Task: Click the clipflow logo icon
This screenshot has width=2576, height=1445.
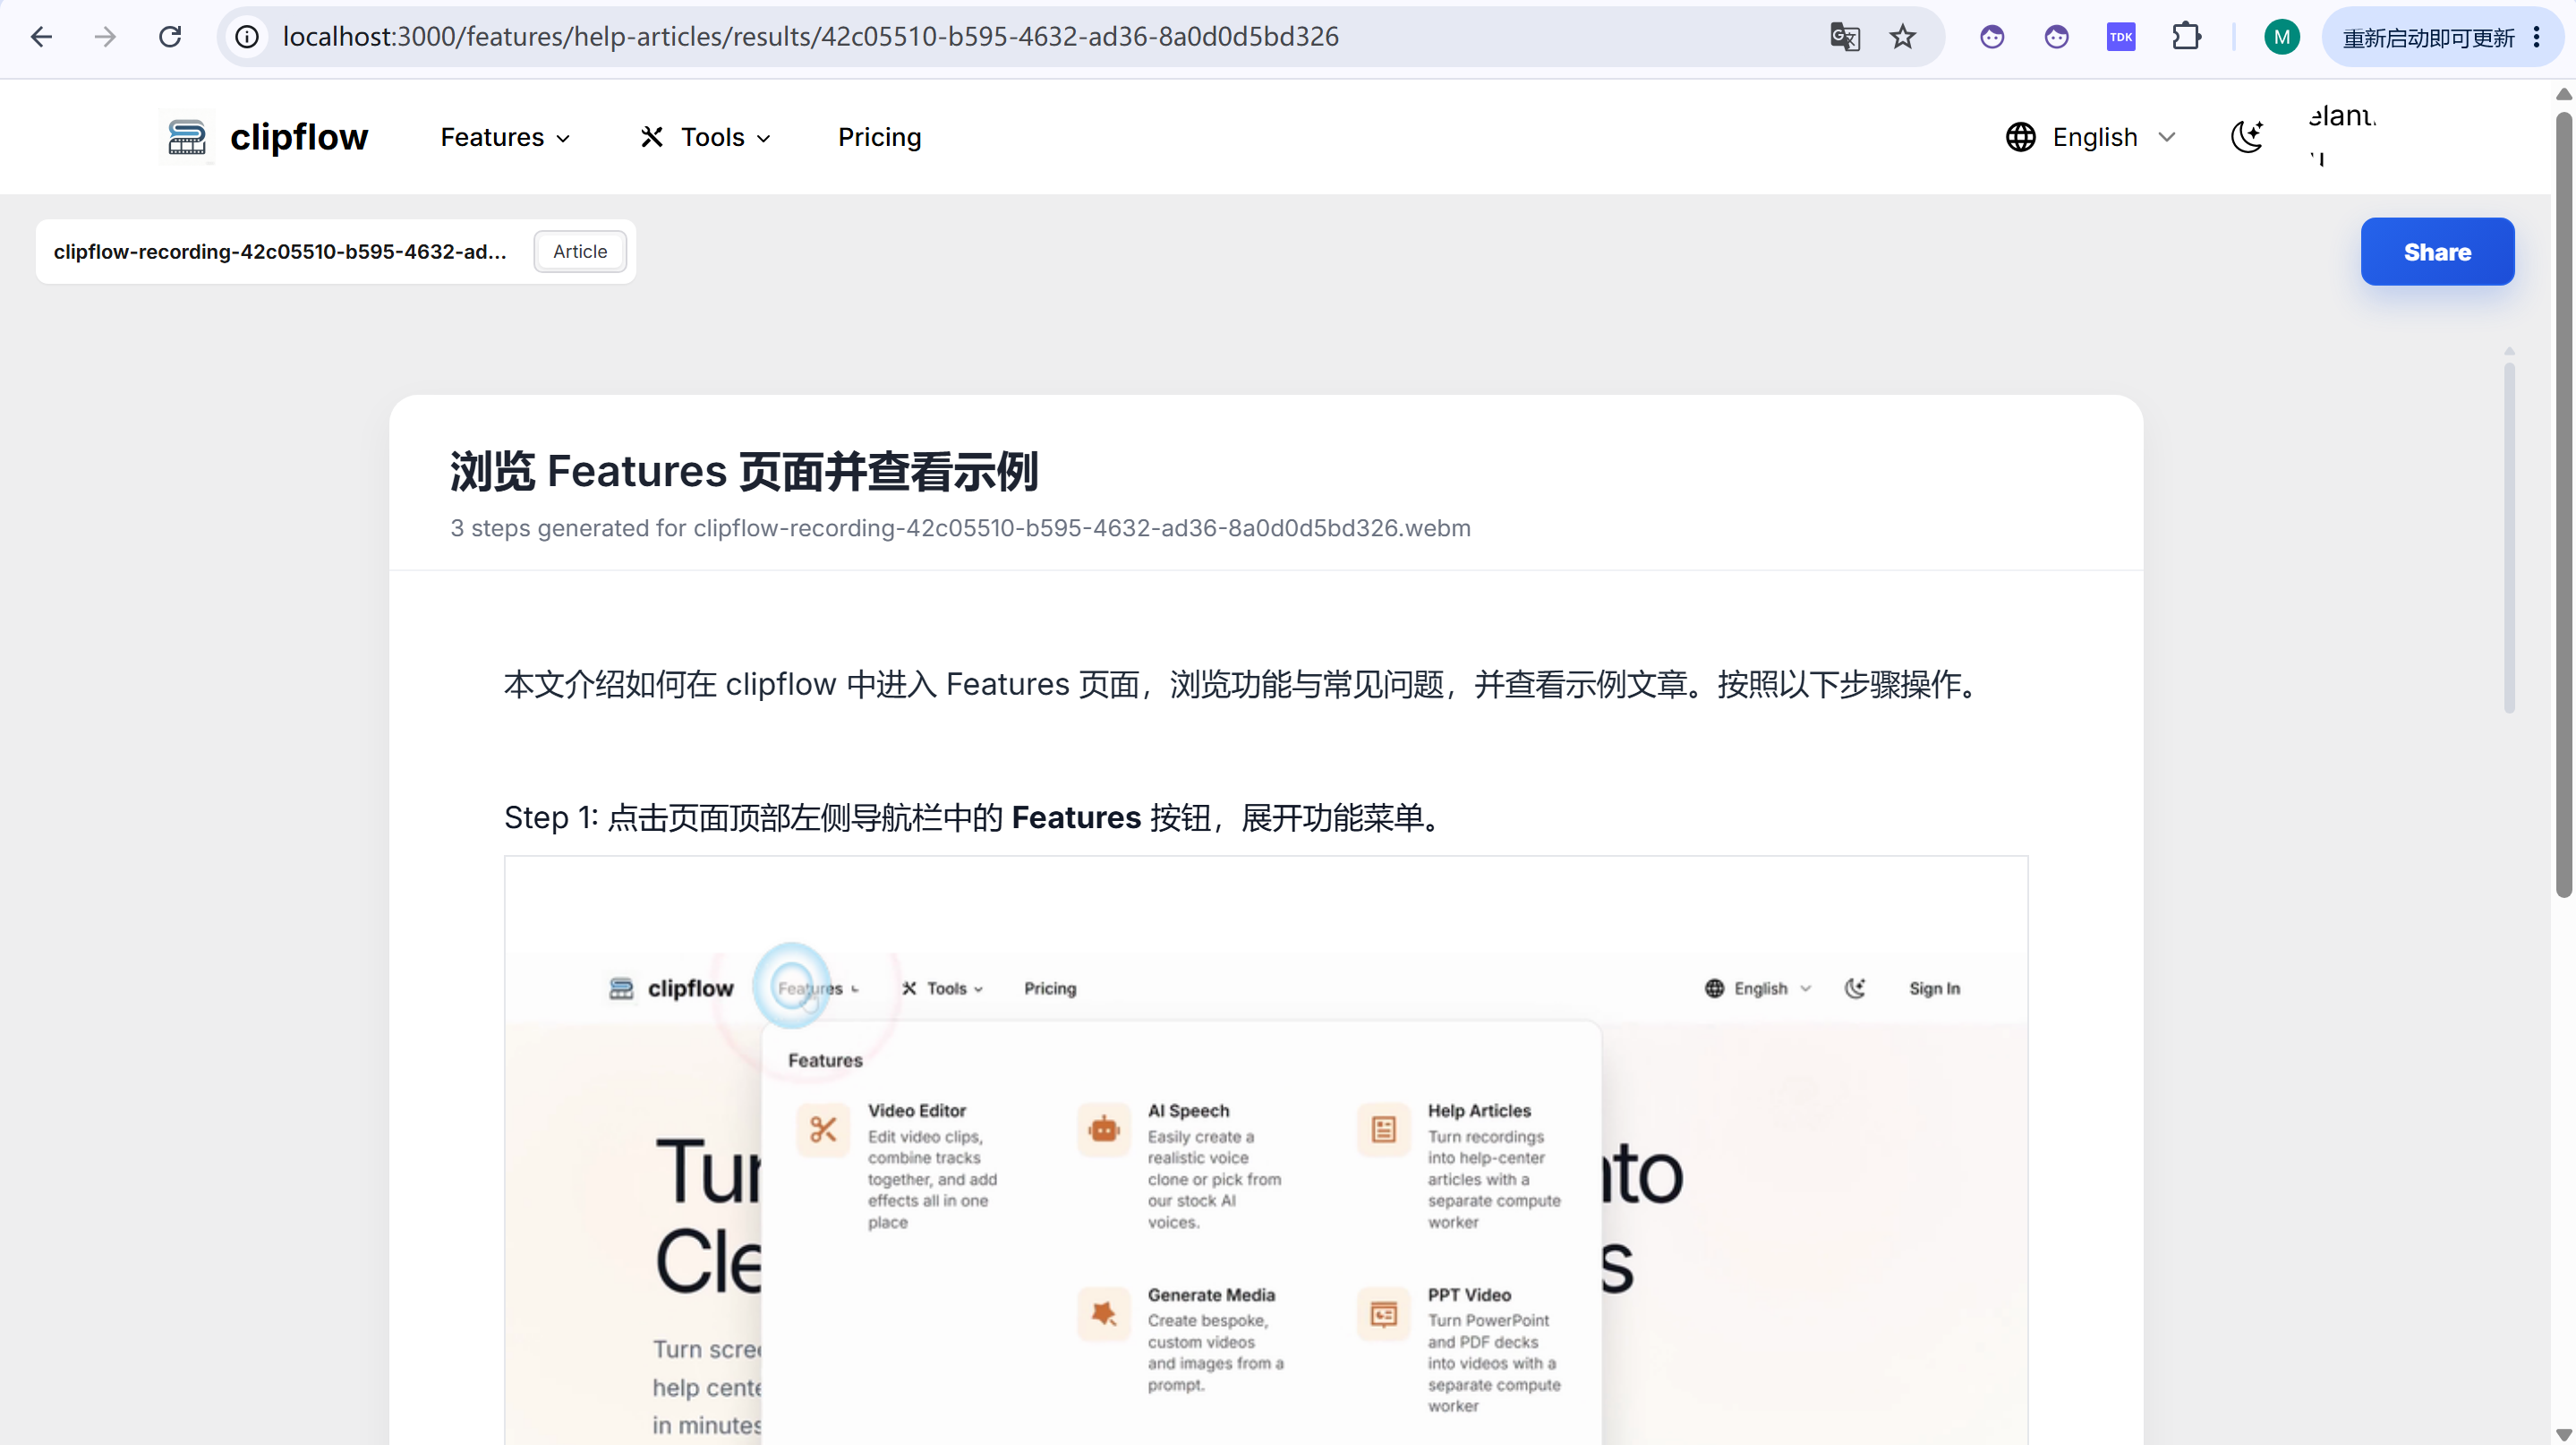Action: point(187,137)
